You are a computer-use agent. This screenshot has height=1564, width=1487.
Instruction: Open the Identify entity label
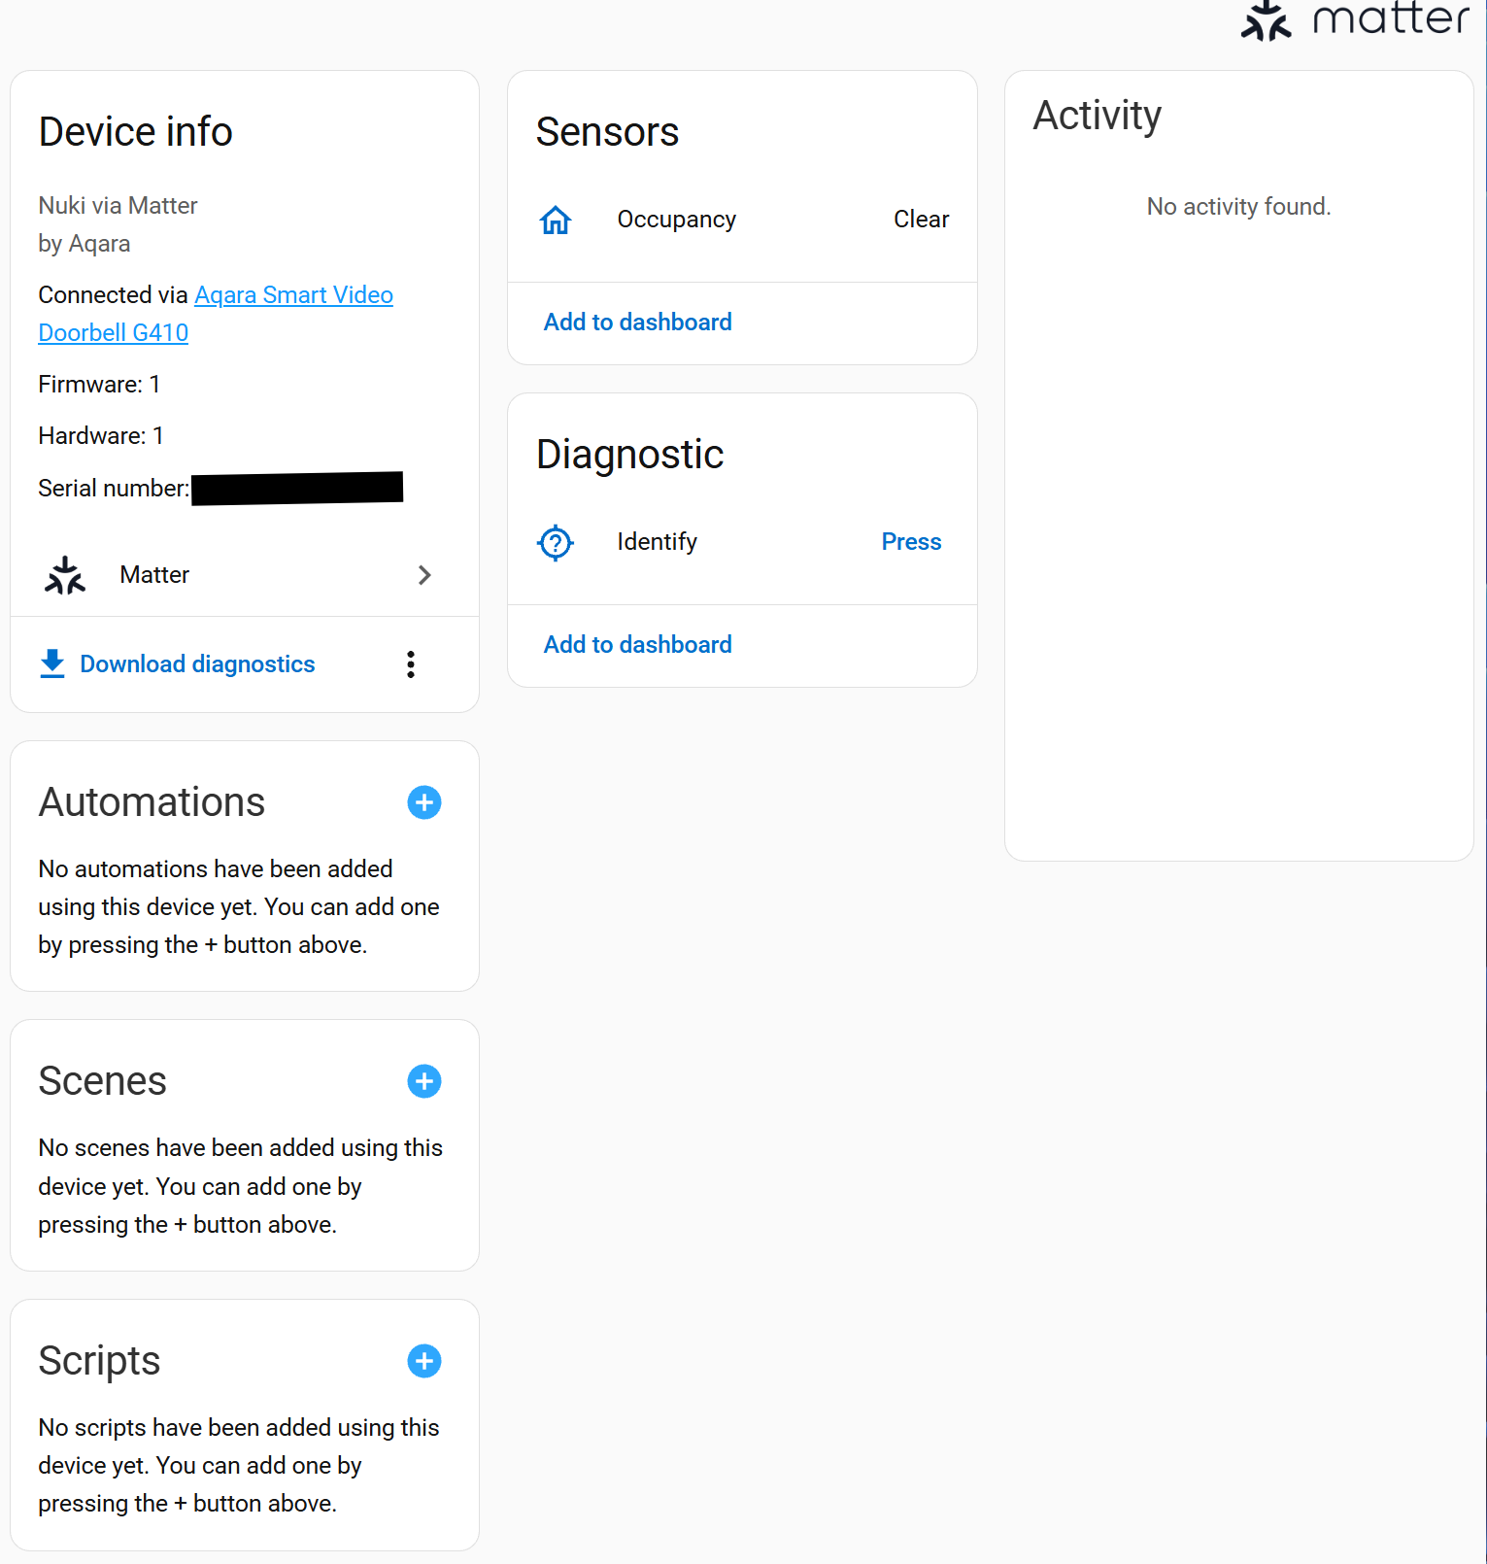pos(657,542)
